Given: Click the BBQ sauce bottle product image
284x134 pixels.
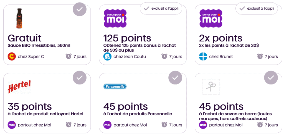Looking at the screenshot, I should point(19,18).
